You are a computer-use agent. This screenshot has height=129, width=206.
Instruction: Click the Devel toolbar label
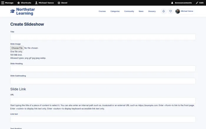tap(64, 3)
